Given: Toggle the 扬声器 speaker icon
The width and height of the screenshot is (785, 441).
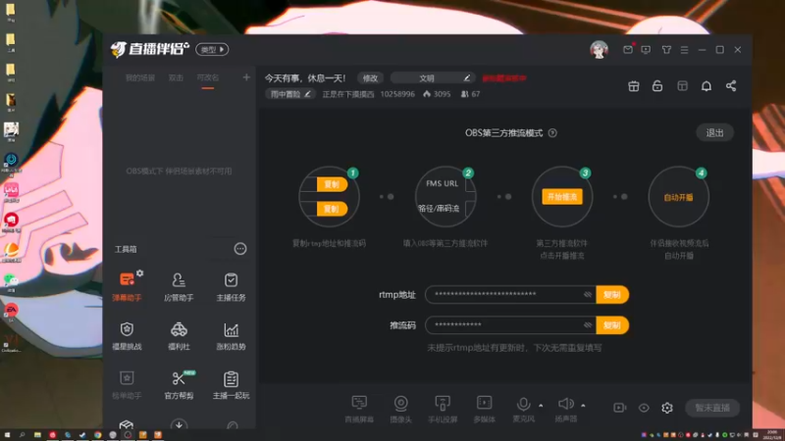Looking at the screenshot, I should pos(566,404).
